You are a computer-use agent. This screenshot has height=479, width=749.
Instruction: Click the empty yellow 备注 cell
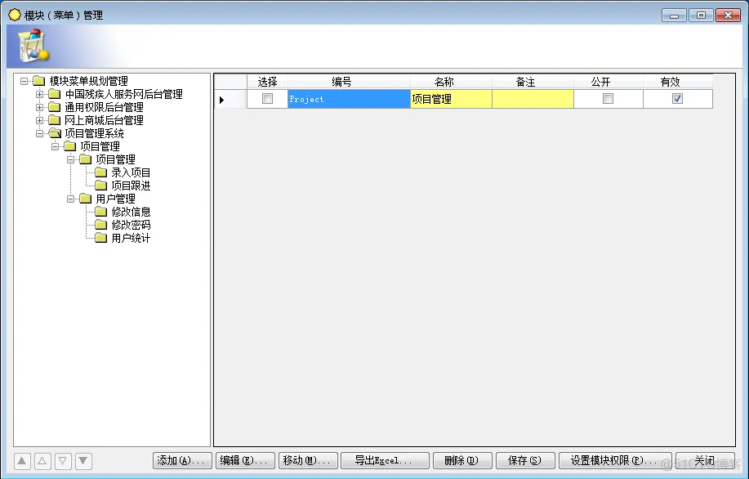[533, 99]
